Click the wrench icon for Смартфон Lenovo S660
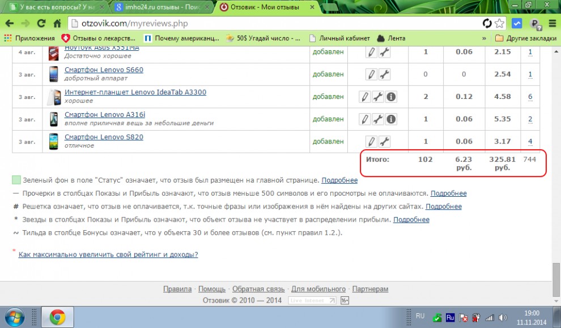This screenshot has width=561, height=328. [384, 74]
